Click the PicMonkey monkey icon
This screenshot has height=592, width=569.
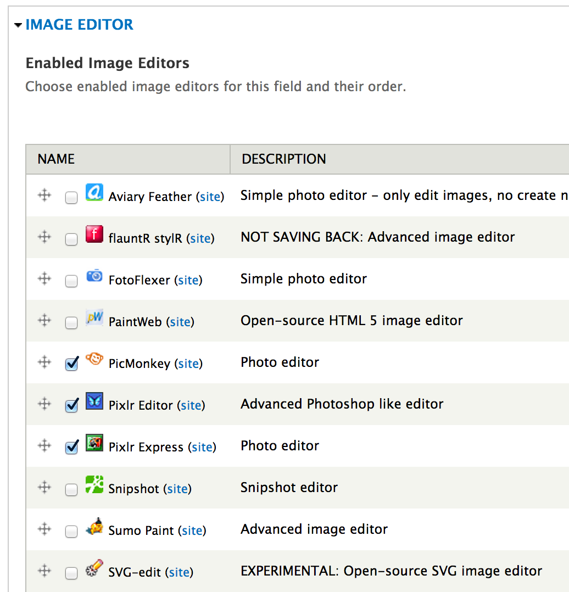tap(94, 359)
